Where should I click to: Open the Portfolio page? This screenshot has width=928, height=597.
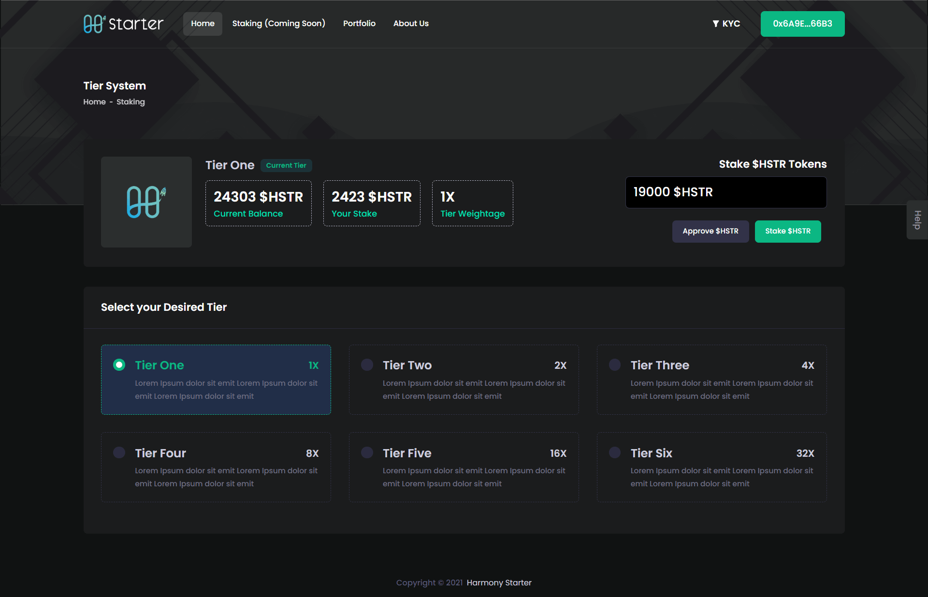tap(359, 24)
